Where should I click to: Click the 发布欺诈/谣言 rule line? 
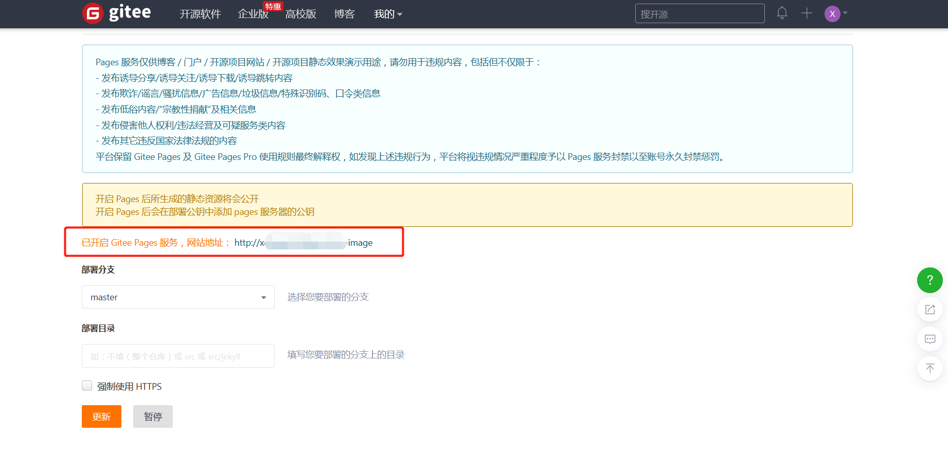(238, 94)
